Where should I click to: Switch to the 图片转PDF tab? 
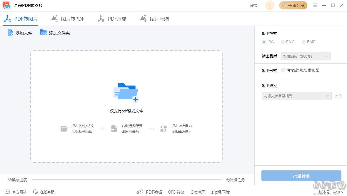point(68,18)
